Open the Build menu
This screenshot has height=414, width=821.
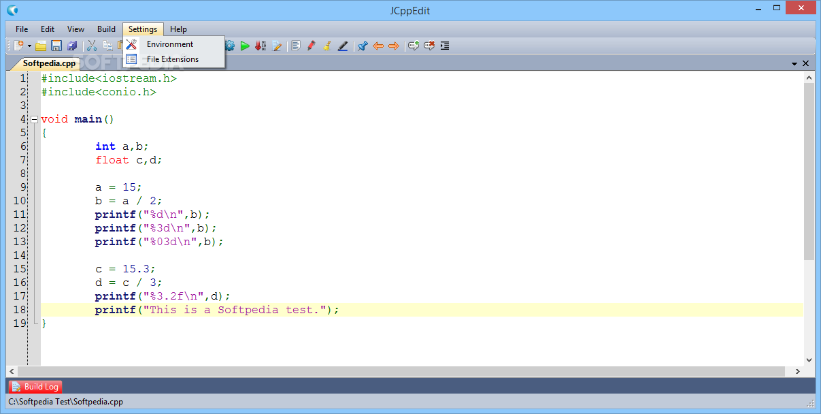pyautogui.click(x=106, y=29)
